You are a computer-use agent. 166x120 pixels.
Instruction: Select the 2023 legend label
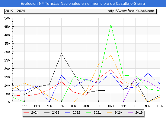click(56, 112)
